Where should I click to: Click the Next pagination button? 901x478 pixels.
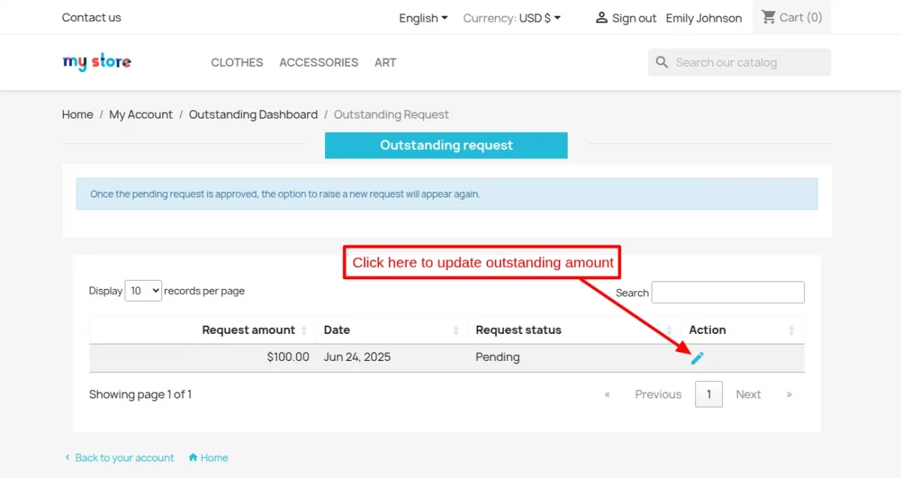pyautogui.click(x=748, y=394)
